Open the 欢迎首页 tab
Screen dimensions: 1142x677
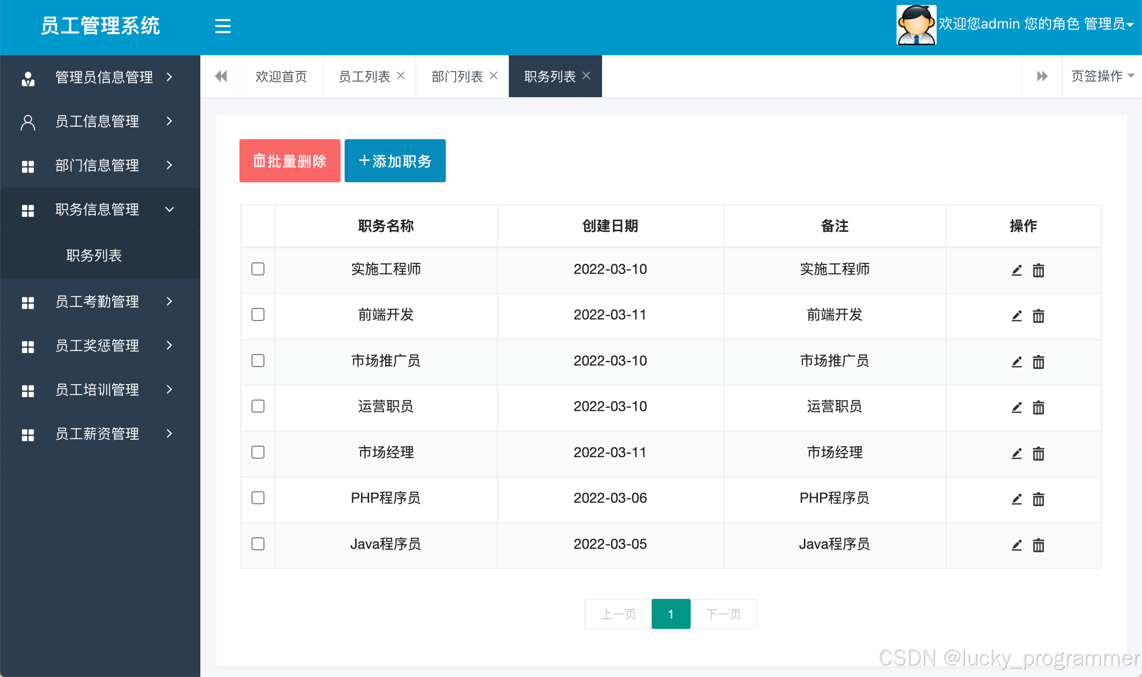(x=281, y=77)
